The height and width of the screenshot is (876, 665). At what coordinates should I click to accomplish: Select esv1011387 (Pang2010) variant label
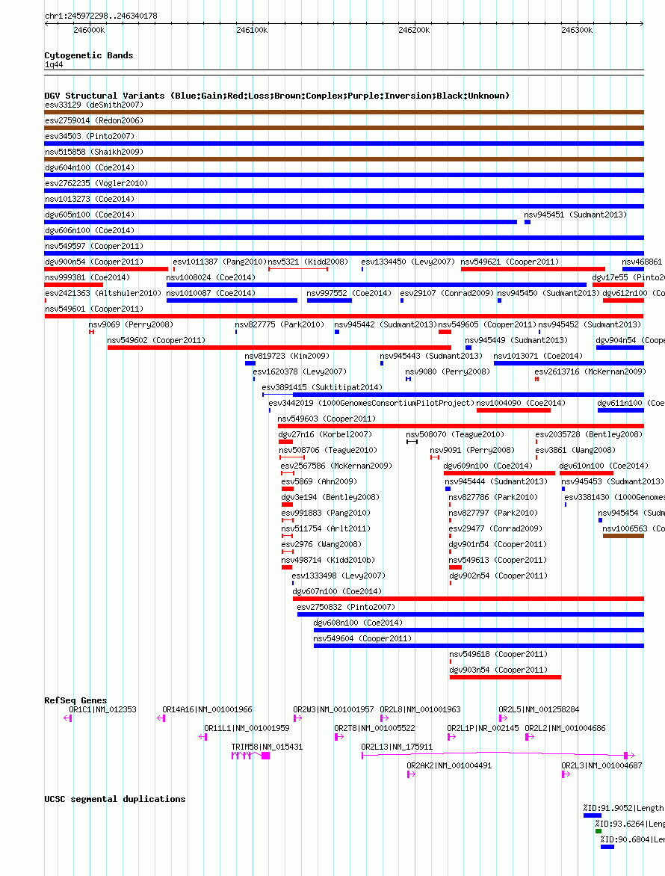pos(220,262)
